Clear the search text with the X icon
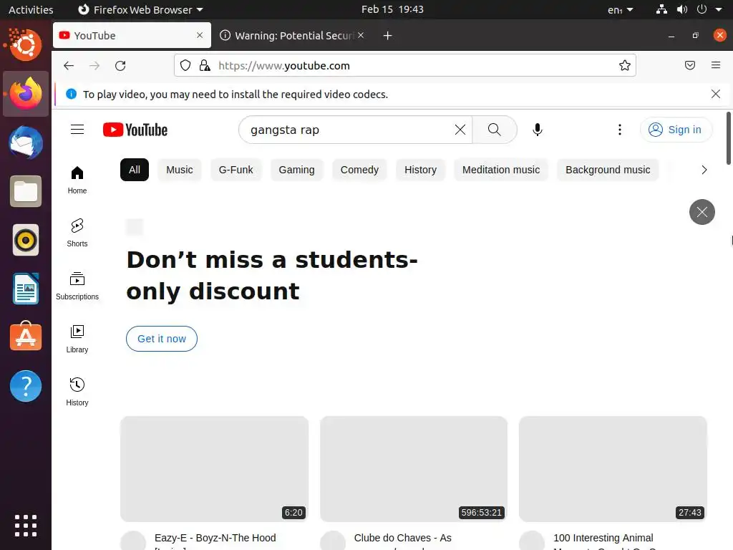Image resolution: width=733 pixels, height=550 pixels. pos(460,130)
